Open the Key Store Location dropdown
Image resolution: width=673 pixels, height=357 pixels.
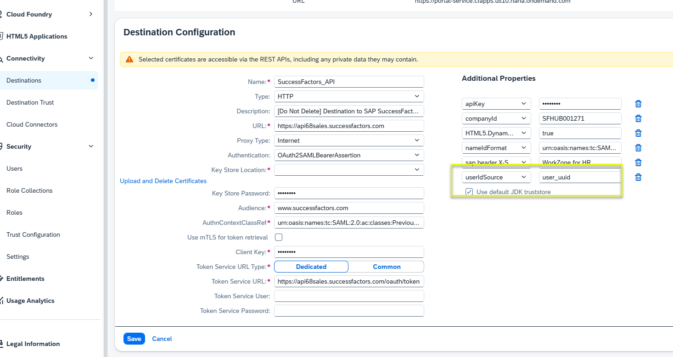coord(349,170)
